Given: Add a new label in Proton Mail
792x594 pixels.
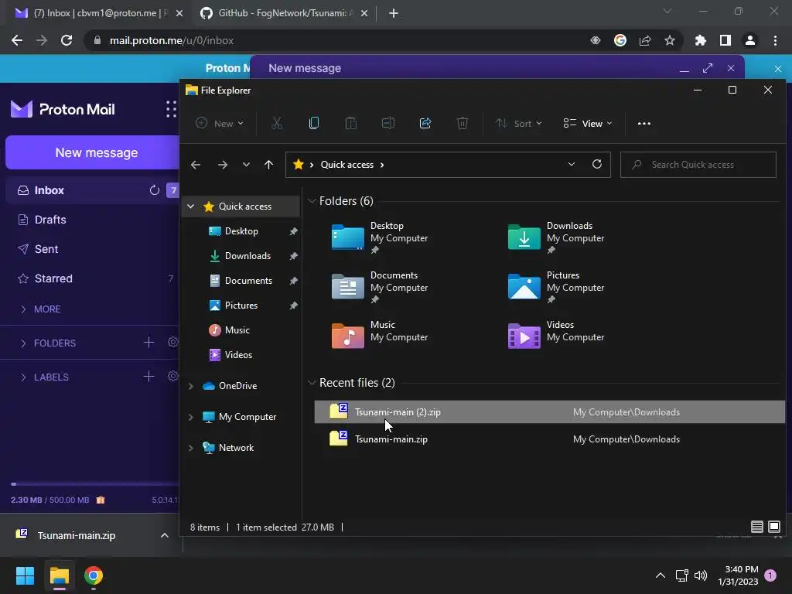Looking at the screenshot, I should tap(148, 377).
